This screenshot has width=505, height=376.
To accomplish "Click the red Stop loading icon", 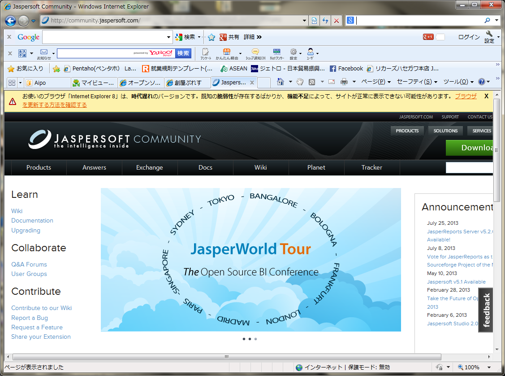I will (x=337, y=21).
